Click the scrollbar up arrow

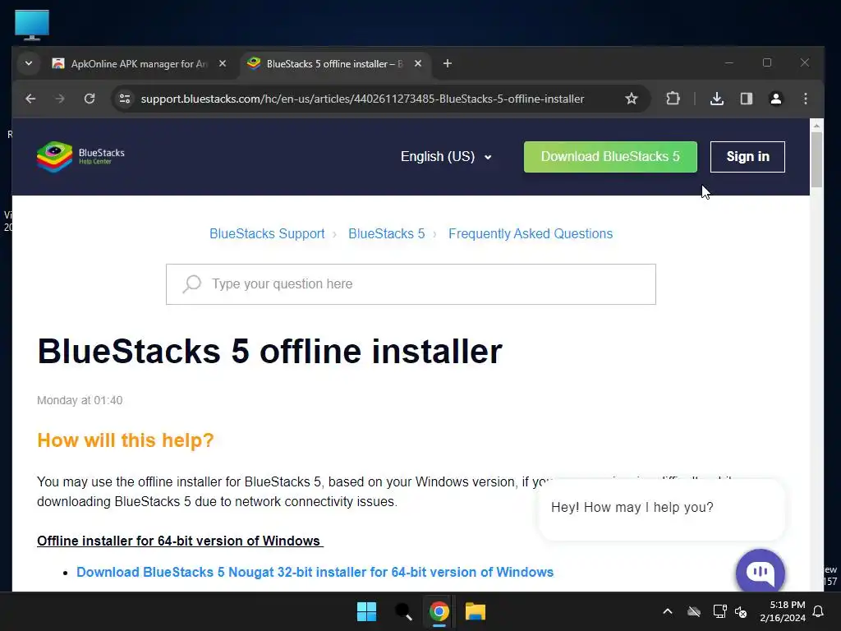(x=816, y=126)
